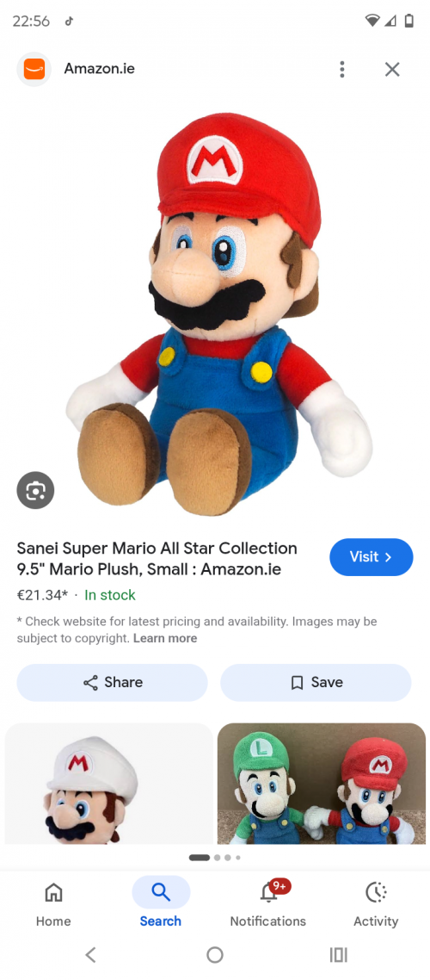The height and width of the screenshot is (980, 430).
Task: Open the white-hat Fire Mario plush thumbnail
Action: click(x=108, y=784)
